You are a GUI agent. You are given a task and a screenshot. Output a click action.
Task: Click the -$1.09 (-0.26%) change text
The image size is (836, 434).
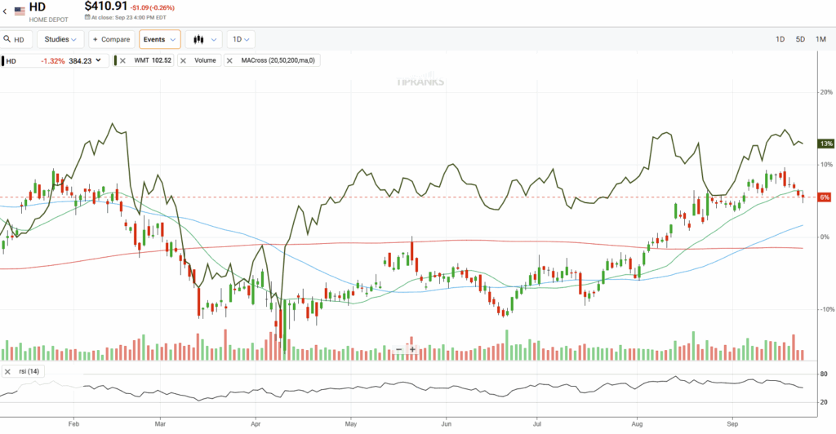pos(153,8)
